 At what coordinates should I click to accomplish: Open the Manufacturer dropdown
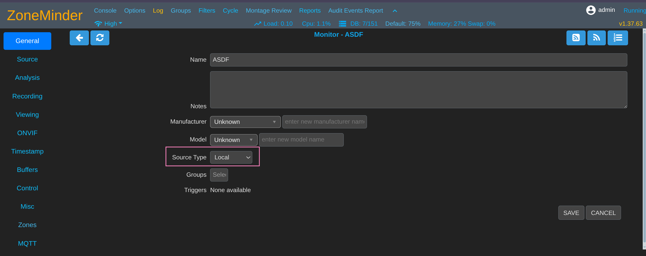tap(245, 122)
